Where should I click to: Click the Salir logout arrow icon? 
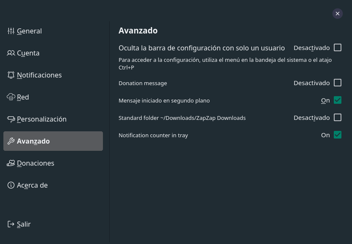pyautogui.click(x=11, y=224)
